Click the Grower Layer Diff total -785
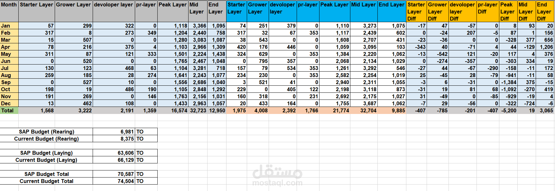This screenshot has height=191, width=555. pos(438,110)
